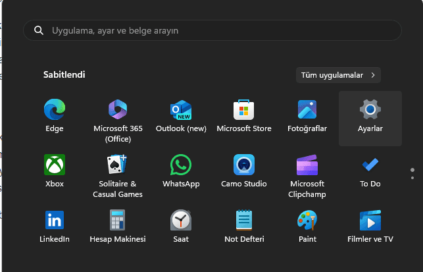The height and width of the screenshot is (272, 423).
Task: Open Hesap Makinesi calculator
Action: [118, 227]
